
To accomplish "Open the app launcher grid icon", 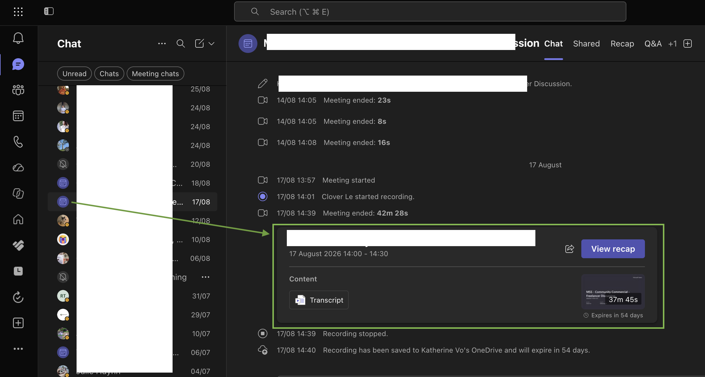I will point(18,11).
